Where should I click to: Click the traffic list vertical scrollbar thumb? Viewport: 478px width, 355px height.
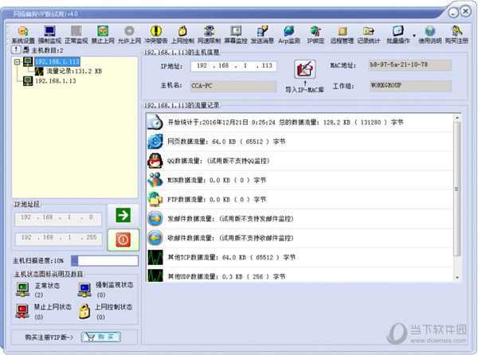point(457,189)
